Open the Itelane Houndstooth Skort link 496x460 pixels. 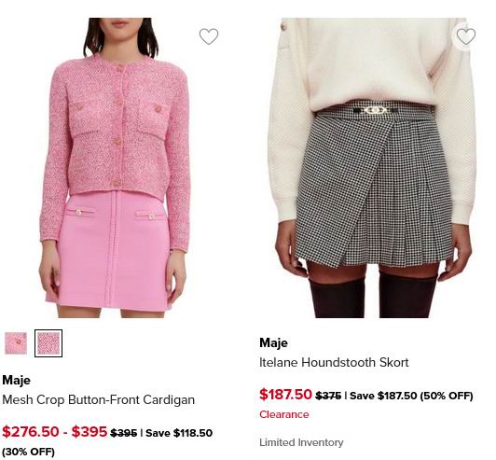click(x=334, y=362)
